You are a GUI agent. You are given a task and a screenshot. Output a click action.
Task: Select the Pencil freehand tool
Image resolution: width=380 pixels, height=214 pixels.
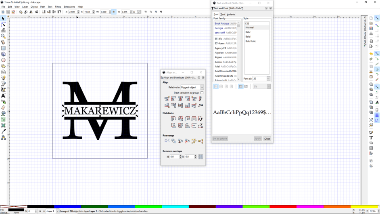click(x=3, y=78)
